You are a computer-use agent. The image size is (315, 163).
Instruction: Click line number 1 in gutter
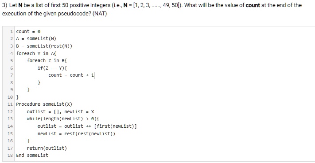coord(12,32)
